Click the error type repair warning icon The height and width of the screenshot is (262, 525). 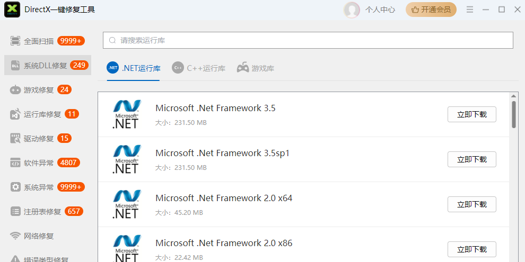coord(15,259)
